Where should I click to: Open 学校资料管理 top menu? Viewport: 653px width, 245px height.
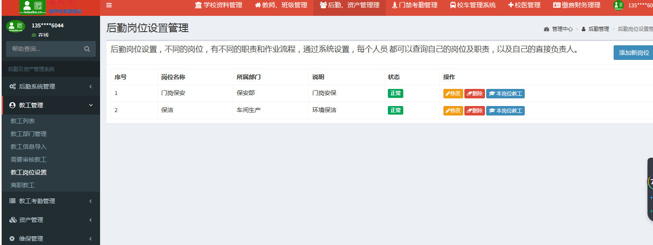pos(219,5)
